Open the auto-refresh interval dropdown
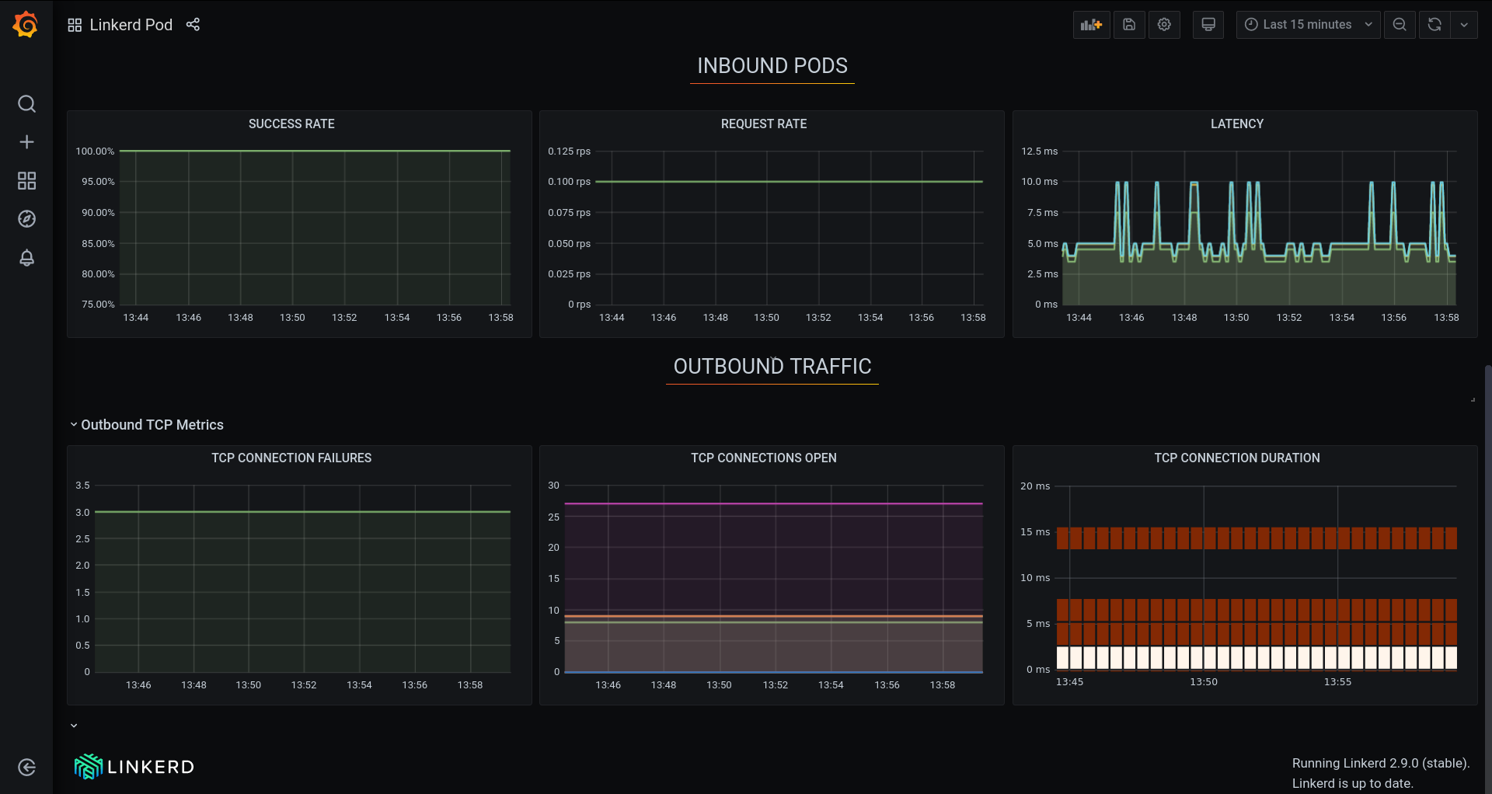1492x794 pixels. point(1465,24)
